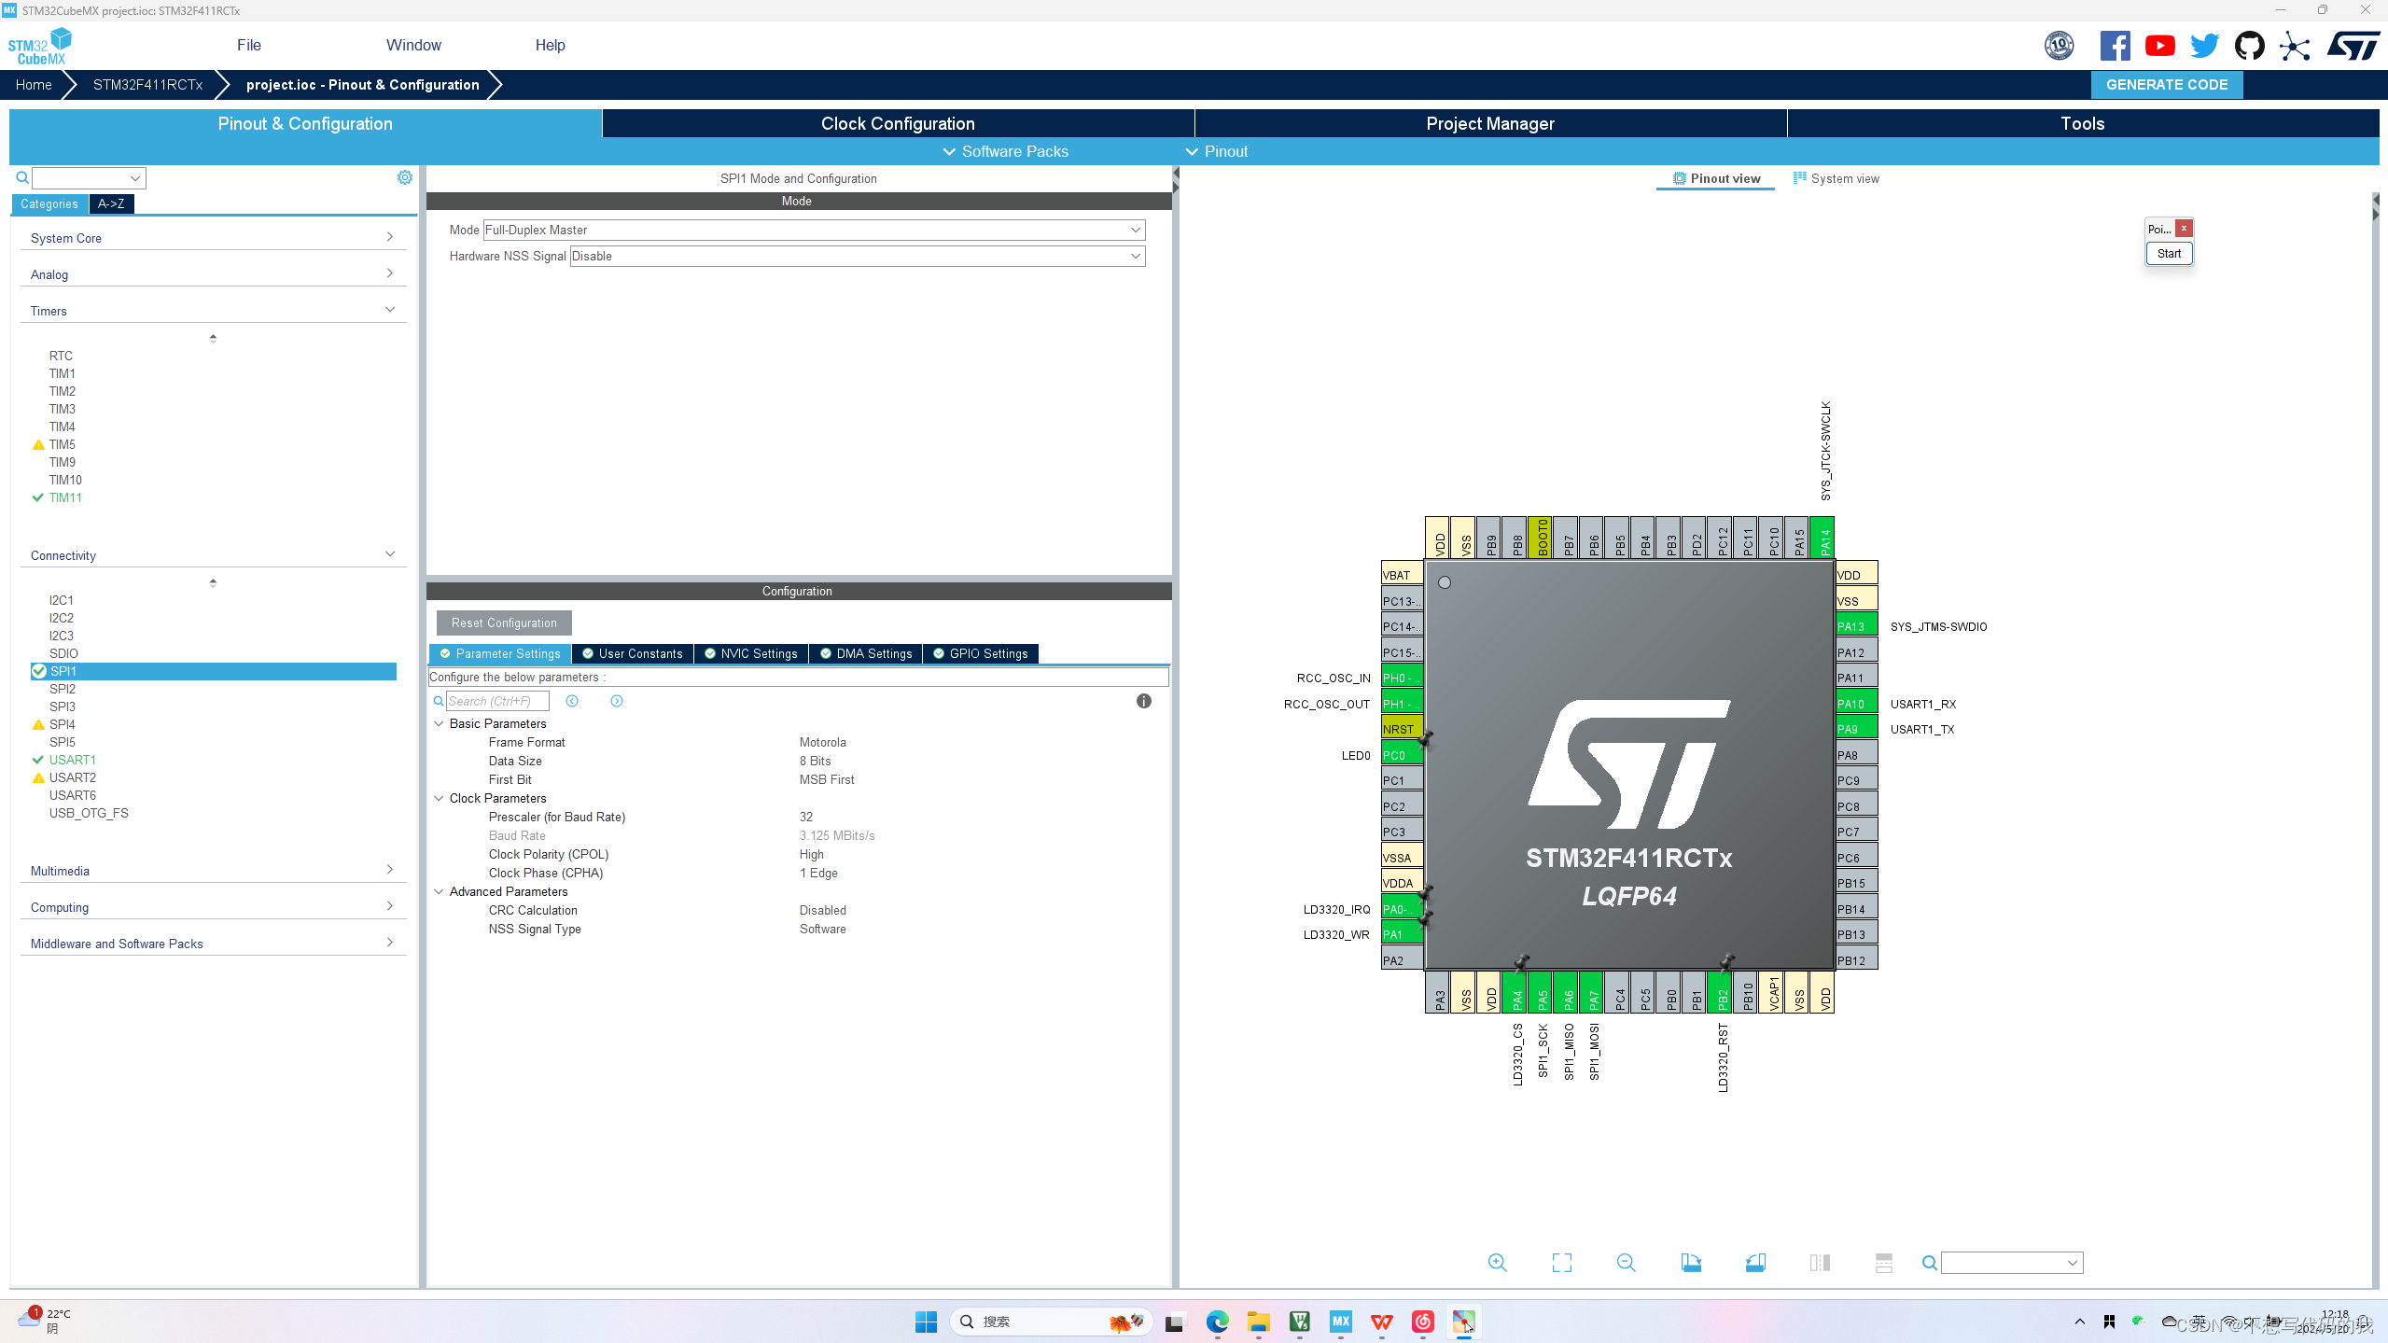
Task: Switch to System view
Action: 1836,178
